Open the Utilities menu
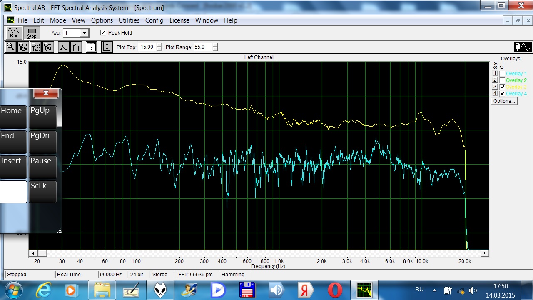 (x=129, y=20)
